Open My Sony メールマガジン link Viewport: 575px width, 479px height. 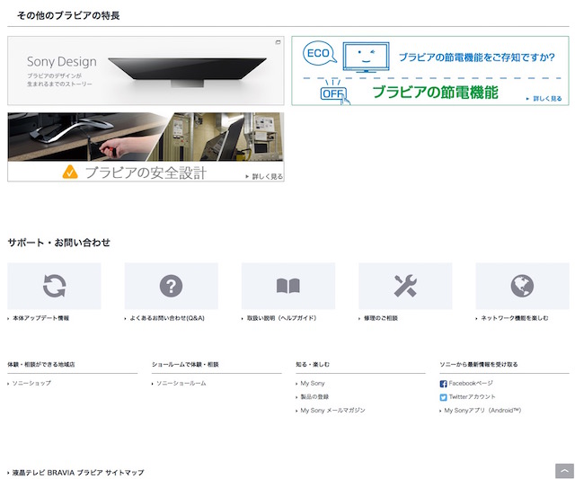pyautogui.click(x=332, y=410)
